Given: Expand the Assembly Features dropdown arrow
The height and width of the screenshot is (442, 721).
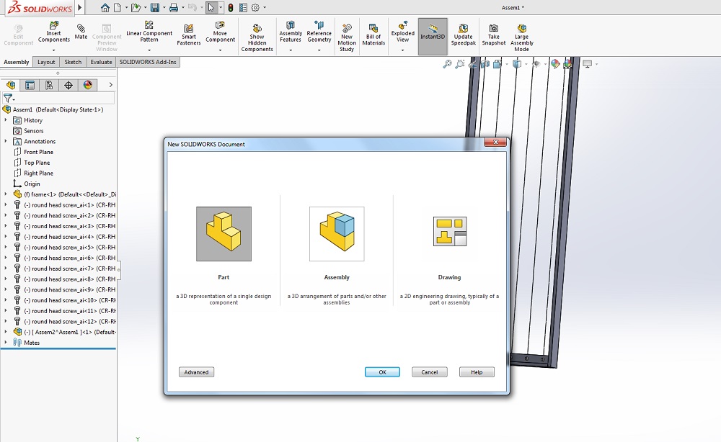Looking at the screenshot, I should tap(291, 50).
